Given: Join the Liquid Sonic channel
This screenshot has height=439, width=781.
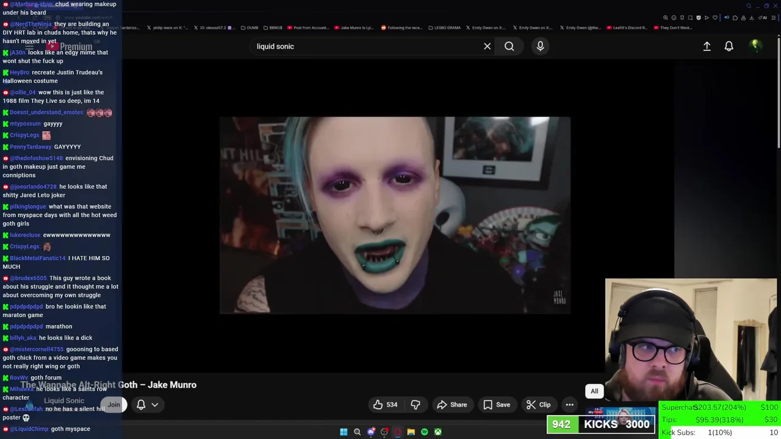Looking at the screenshot, I should click(x=113, y=405).
